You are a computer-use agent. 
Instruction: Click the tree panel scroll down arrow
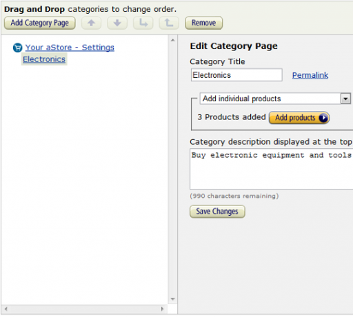[173, 299]
